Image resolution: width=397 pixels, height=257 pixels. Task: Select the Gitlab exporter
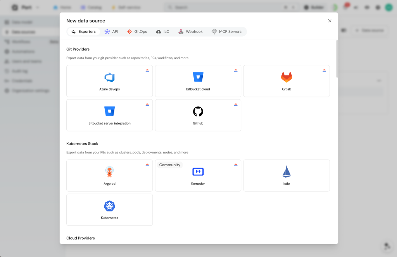[x=287, y=81]
